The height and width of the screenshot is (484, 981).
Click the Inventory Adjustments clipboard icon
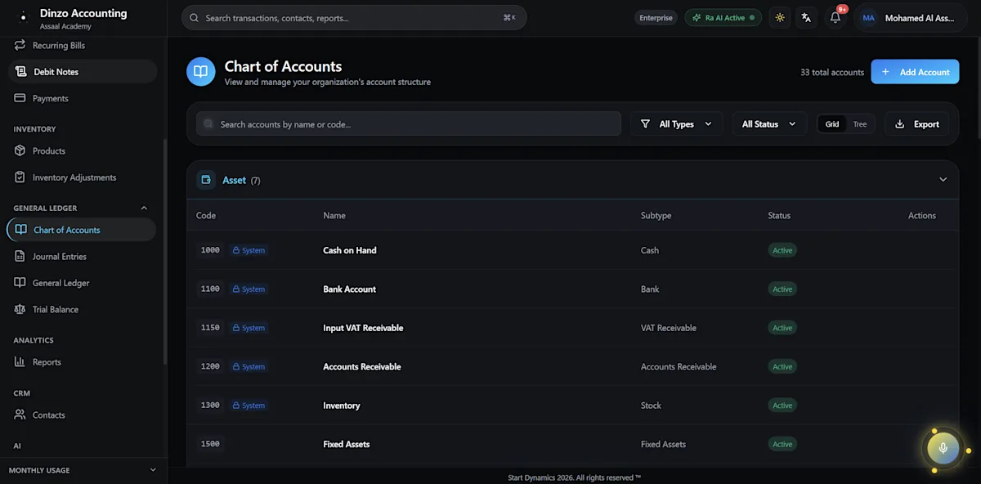20,177
